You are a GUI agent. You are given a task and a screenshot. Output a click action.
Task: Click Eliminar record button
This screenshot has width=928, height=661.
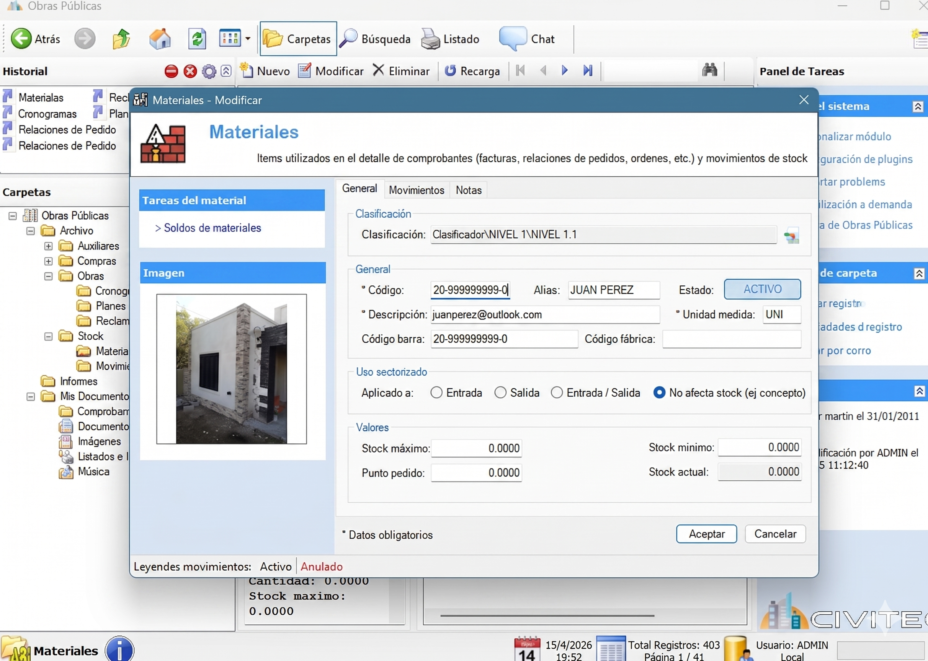click(x=401, y=71)
